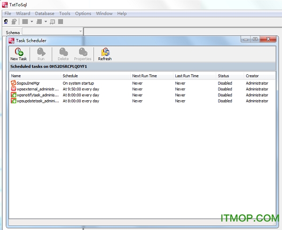Screen dimensions: 282x230
Task: Open the Help menu
Action: coord(122,14)
